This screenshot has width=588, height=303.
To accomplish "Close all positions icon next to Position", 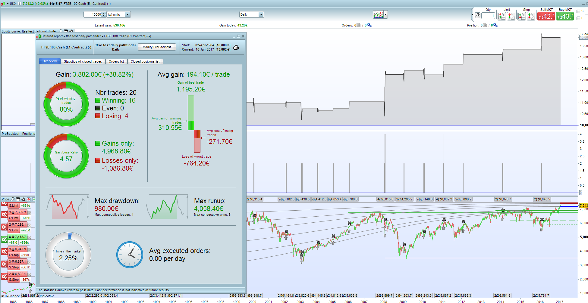I will (x=485, y=25).
